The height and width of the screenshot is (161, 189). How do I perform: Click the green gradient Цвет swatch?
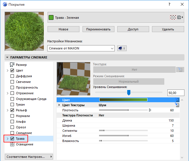click(123, 100)
